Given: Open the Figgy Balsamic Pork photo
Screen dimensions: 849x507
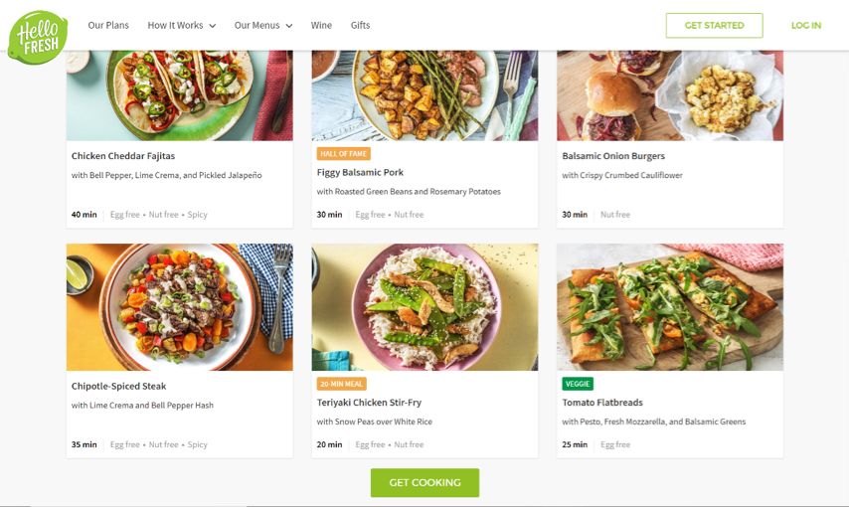Looking at the screenshot, I should (x=424, y=94).
